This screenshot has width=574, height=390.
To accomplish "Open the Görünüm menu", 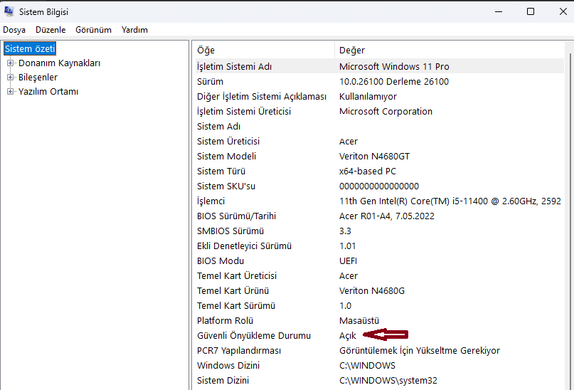I will [93, 30].
